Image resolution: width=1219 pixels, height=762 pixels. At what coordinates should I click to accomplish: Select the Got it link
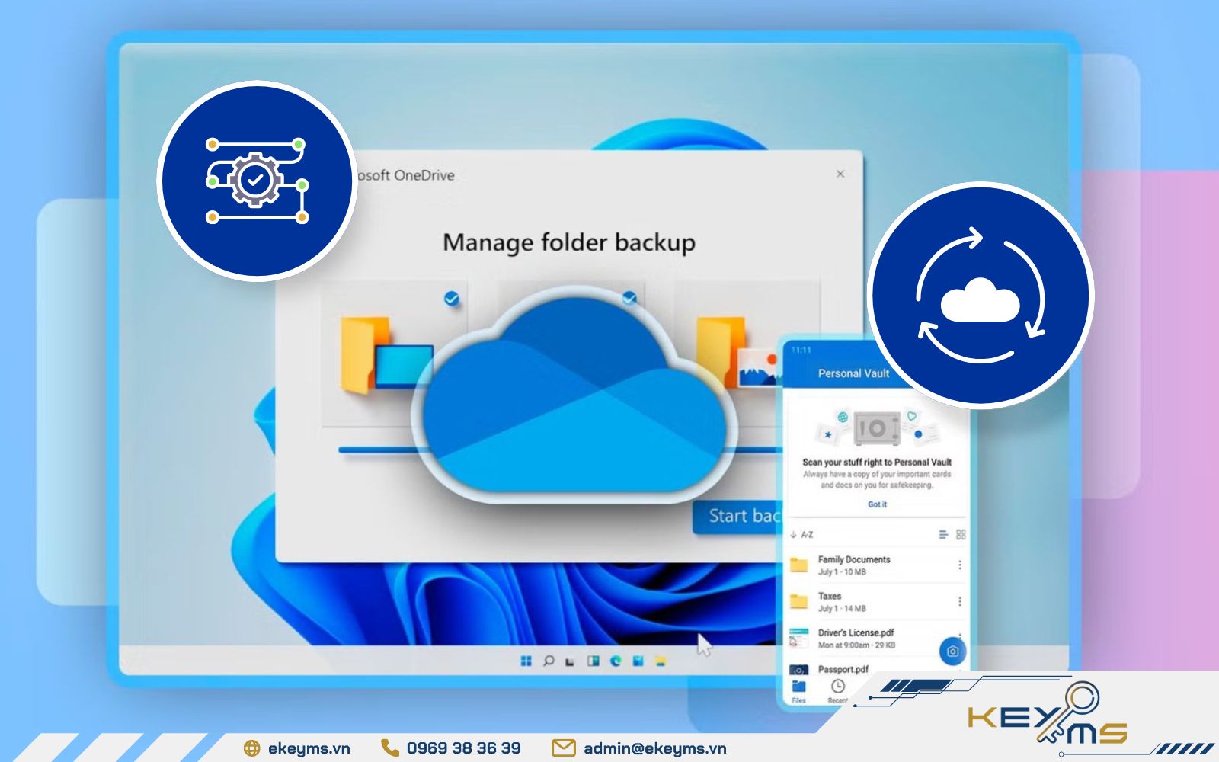coord(876,504)
